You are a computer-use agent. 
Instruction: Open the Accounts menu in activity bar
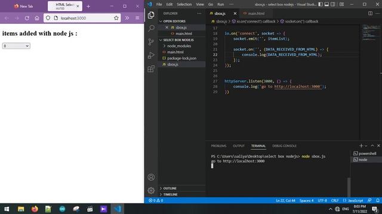(x=151, y=177)
